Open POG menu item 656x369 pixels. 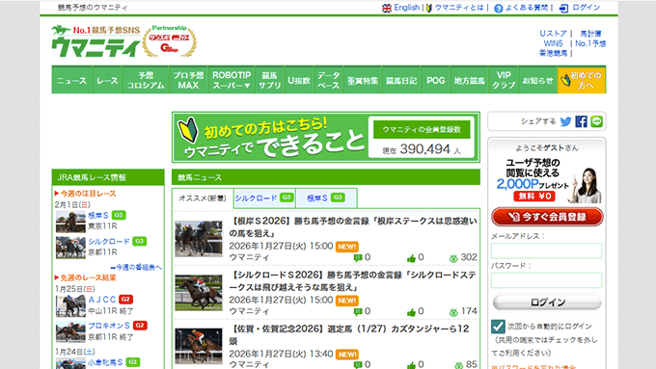pos(435,80)
